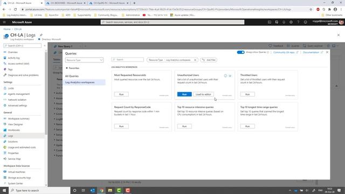345x194 pixels.
Task: Run the Throttled Users query
Action: [247, 94]
